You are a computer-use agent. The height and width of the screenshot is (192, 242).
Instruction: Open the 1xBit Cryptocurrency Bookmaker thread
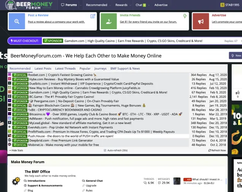point(65,110)
